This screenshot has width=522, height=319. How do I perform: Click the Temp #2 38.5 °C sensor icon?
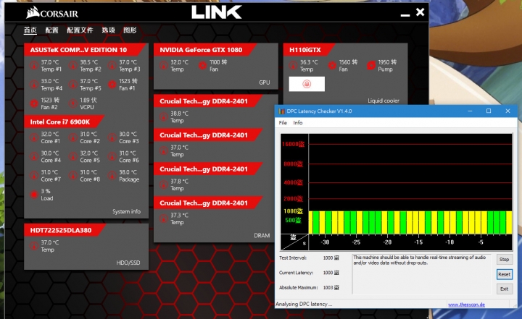pyautogui.click(x=73, y=65)
